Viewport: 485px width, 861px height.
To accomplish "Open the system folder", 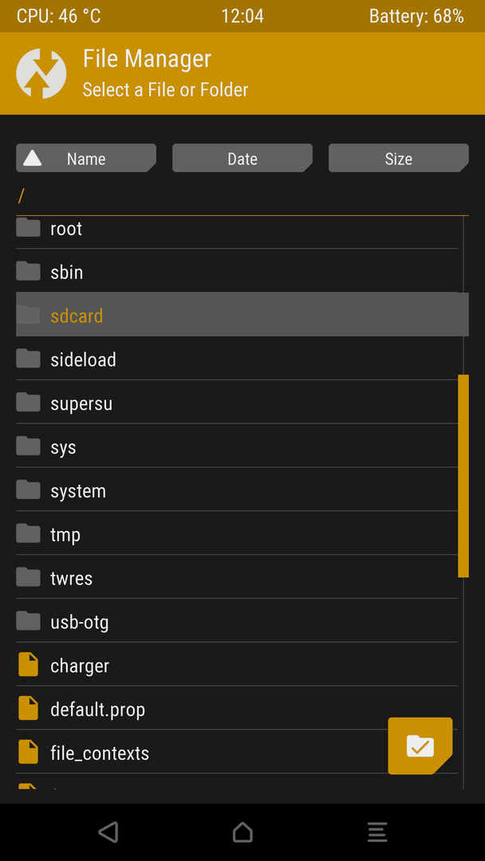I will click(78, 491).
